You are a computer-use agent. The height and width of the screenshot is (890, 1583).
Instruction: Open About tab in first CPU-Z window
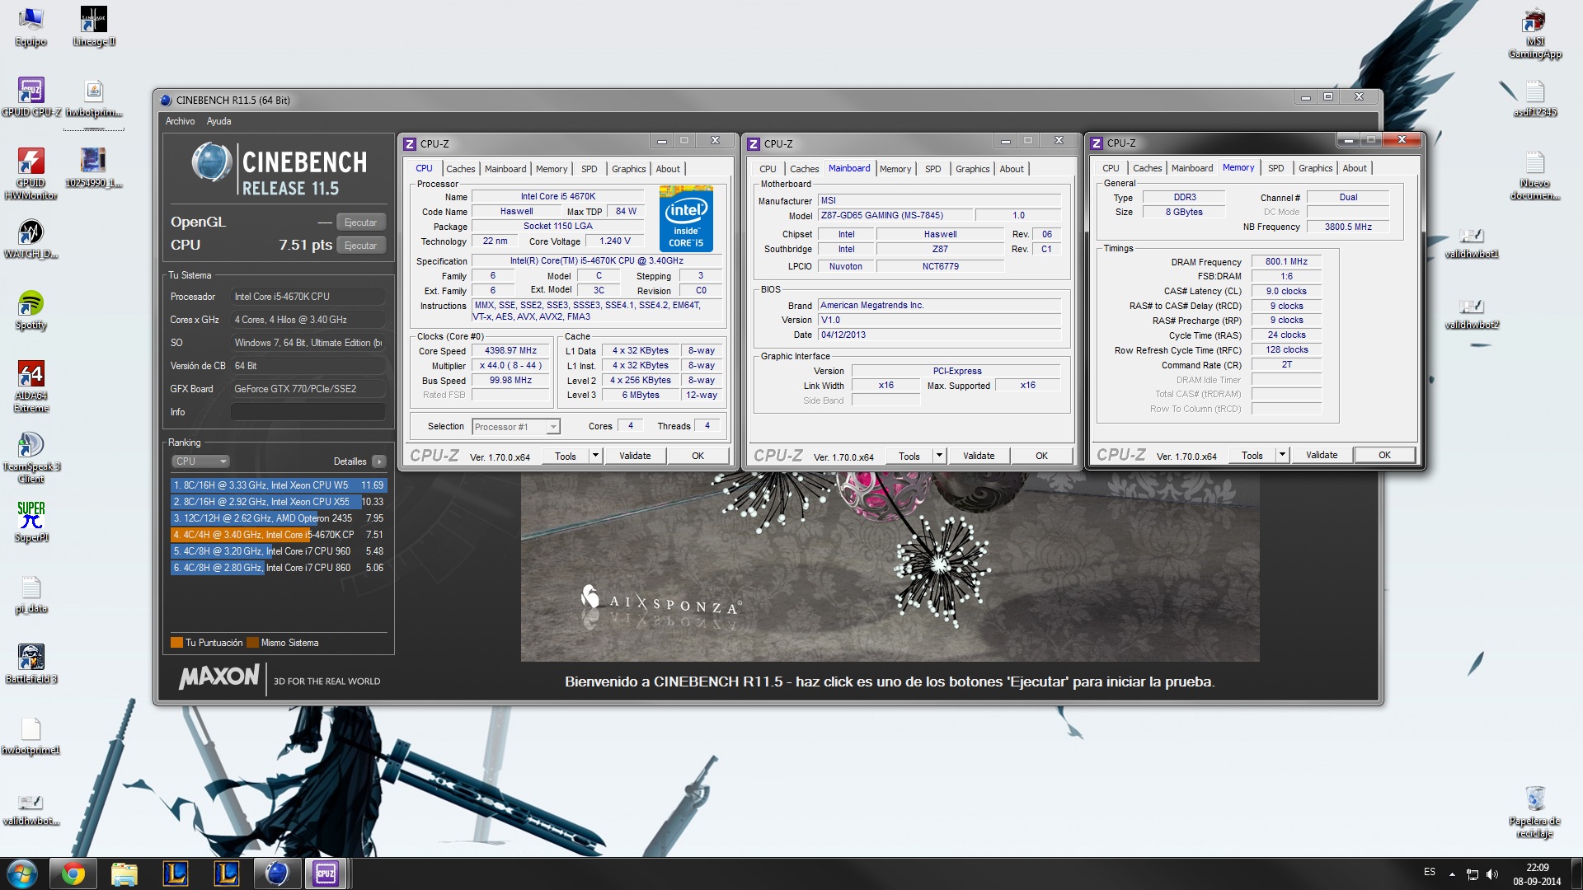coord(668,169)
